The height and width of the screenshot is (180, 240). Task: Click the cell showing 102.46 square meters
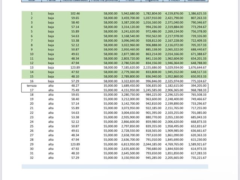coord(75,13)
